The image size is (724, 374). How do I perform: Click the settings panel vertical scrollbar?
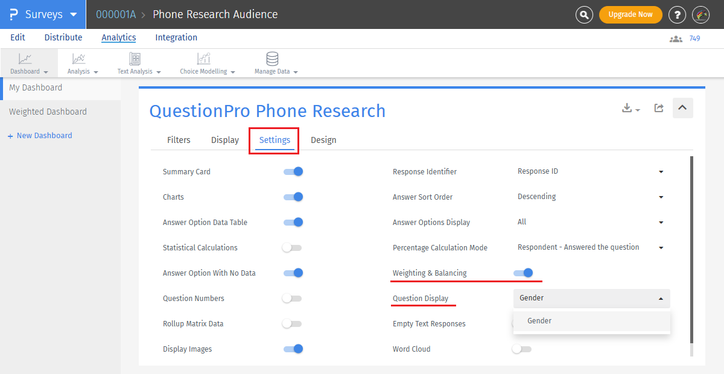tap(691, 250)
